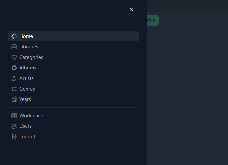Click the Logout text label
The width and height of the screenshot is (228, 165).
tap(27, 137)
